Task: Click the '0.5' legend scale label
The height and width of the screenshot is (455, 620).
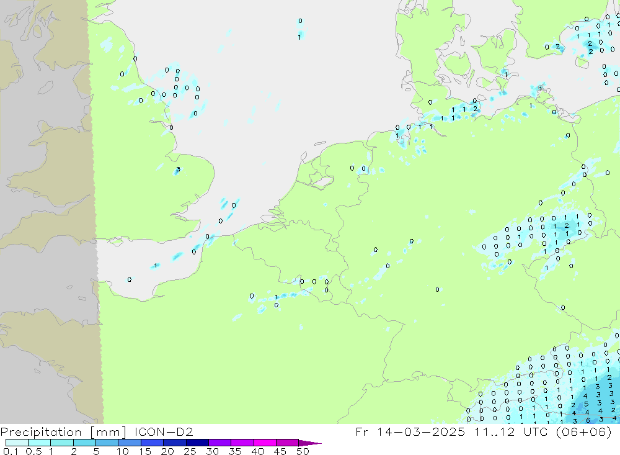Action: tap(33, 451)
